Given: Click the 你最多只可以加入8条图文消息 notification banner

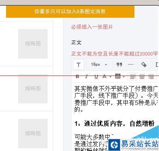Looking at the screenshot, I should pos(70,12).
